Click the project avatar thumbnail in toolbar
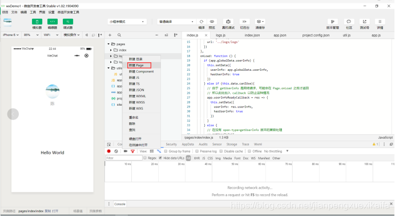This screenshot has height=216, width=395. pyautogui.click(x=7, y=22)
